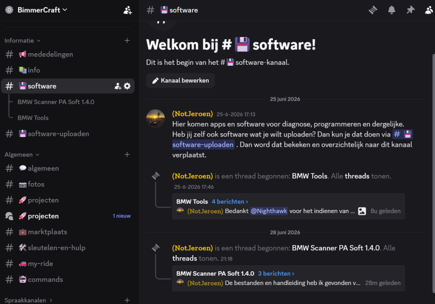The image size is (435, 304).
Task: Collapse the Informatie category
Action: point(22,40)
